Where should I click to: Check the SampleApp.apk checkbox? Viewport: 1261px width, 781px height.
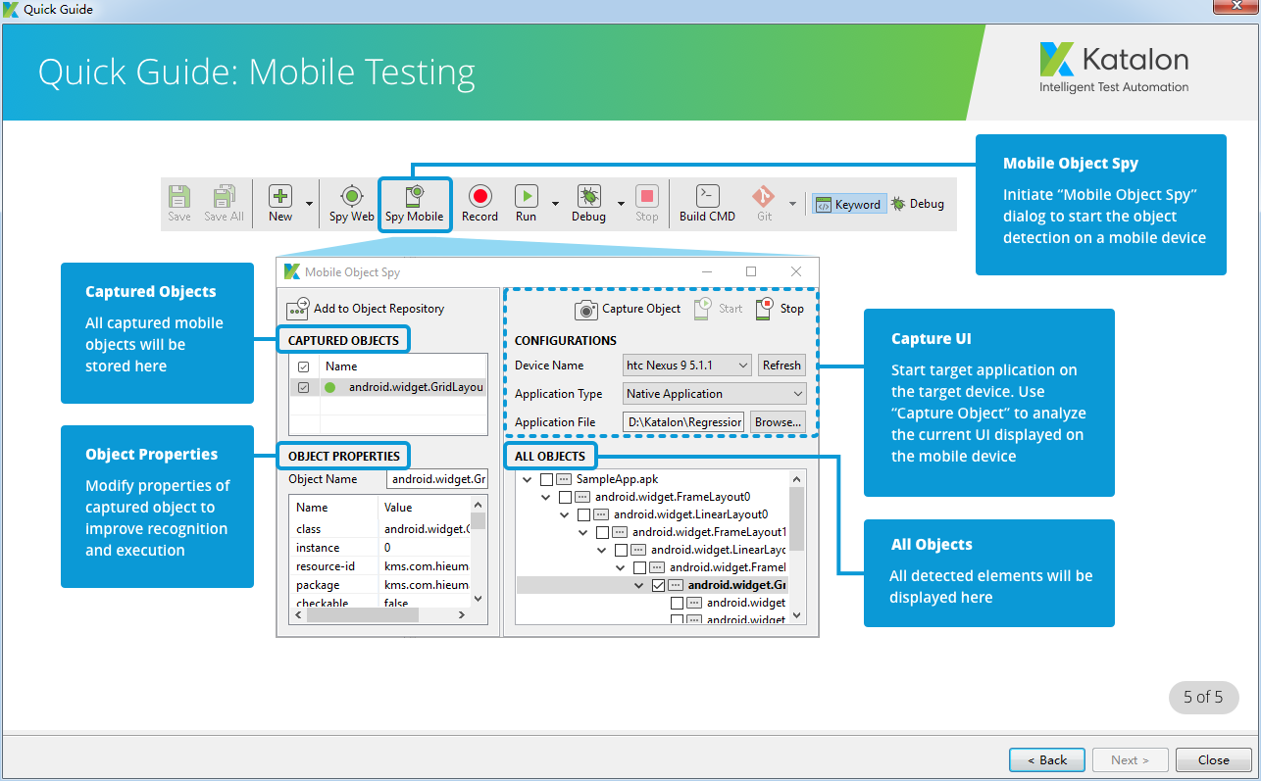tap(546, 479)
